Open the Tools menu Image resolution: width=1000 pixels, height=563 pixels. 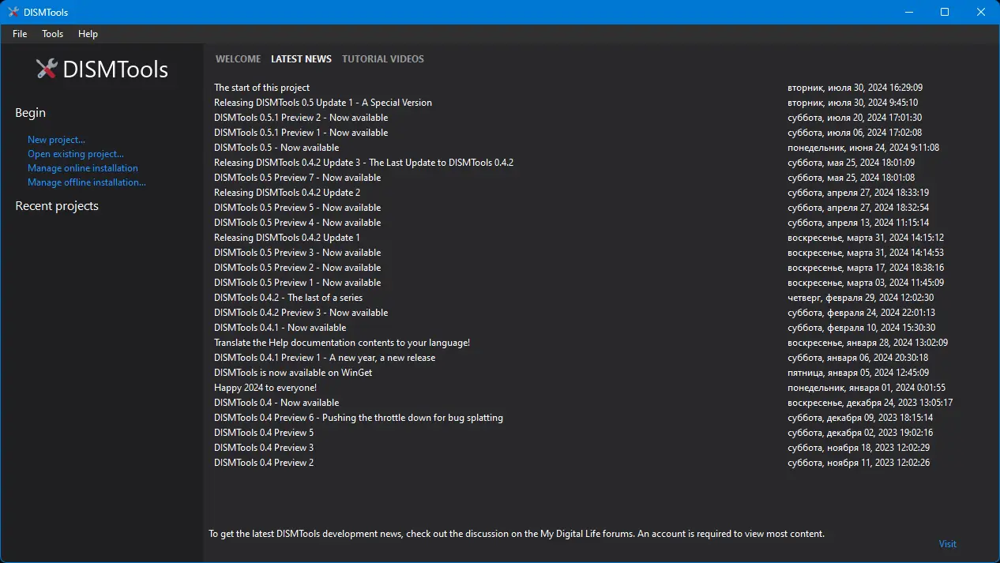(x=53, y=34)
